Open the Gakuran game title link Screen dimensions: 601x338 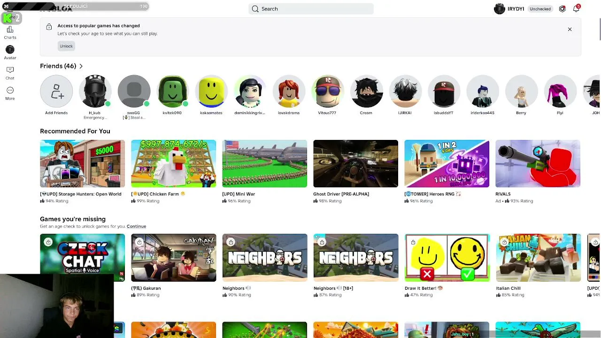pyautogui.click(x=146, y=288)
